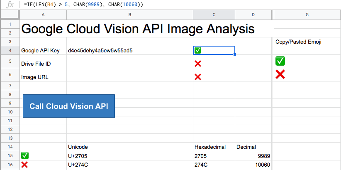The image size is (341, 170).
Task: Select row 1 header
Action: (x=10, y=24)
